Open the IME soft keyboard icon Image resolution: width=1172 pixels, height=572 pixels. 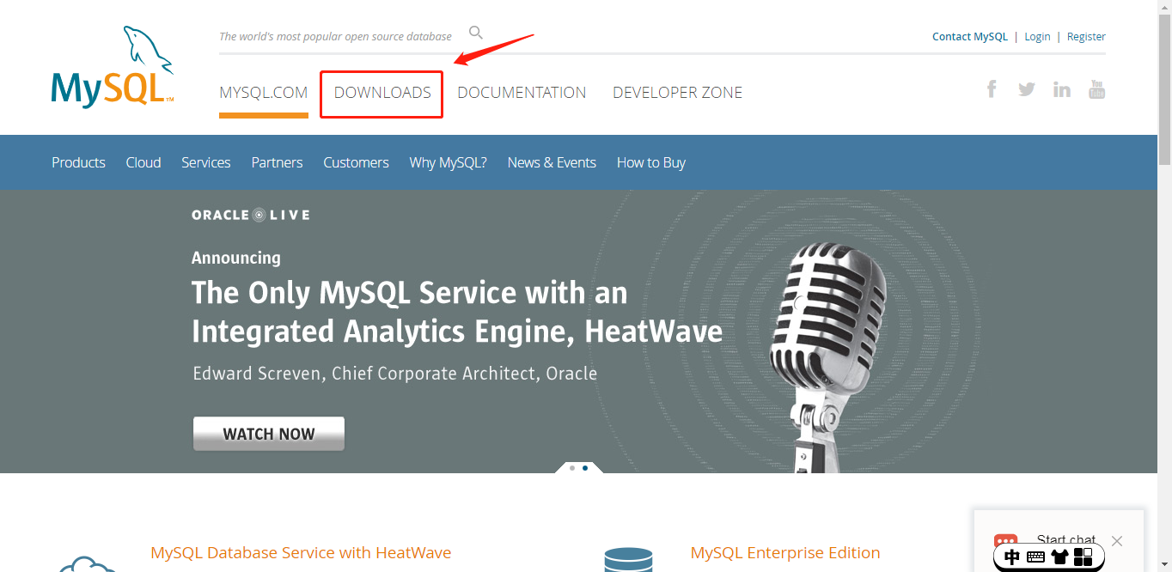(x=1035, y=557)
